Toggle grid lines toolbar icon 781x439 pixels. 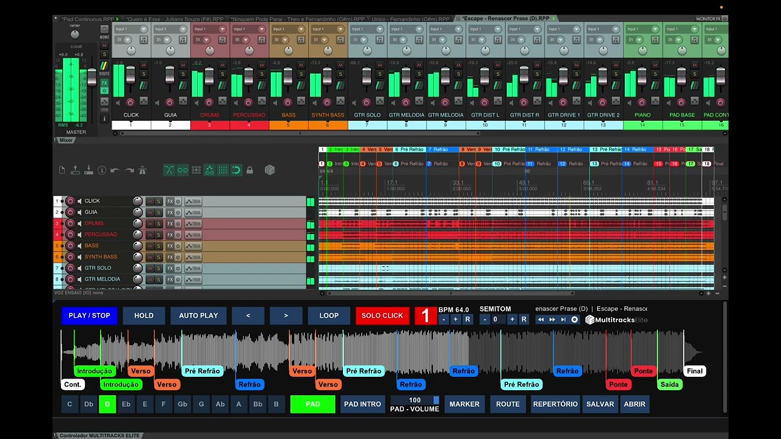(x=223, y=171)
